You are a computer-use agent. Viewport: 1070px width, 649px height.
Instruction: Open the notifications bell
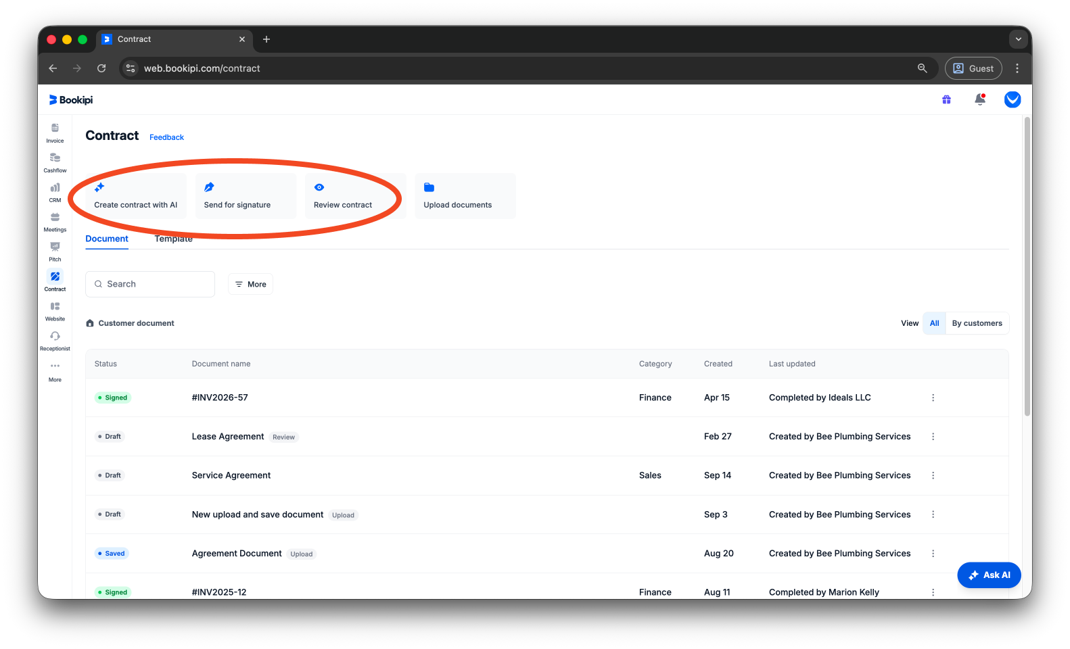coord(979,100)
